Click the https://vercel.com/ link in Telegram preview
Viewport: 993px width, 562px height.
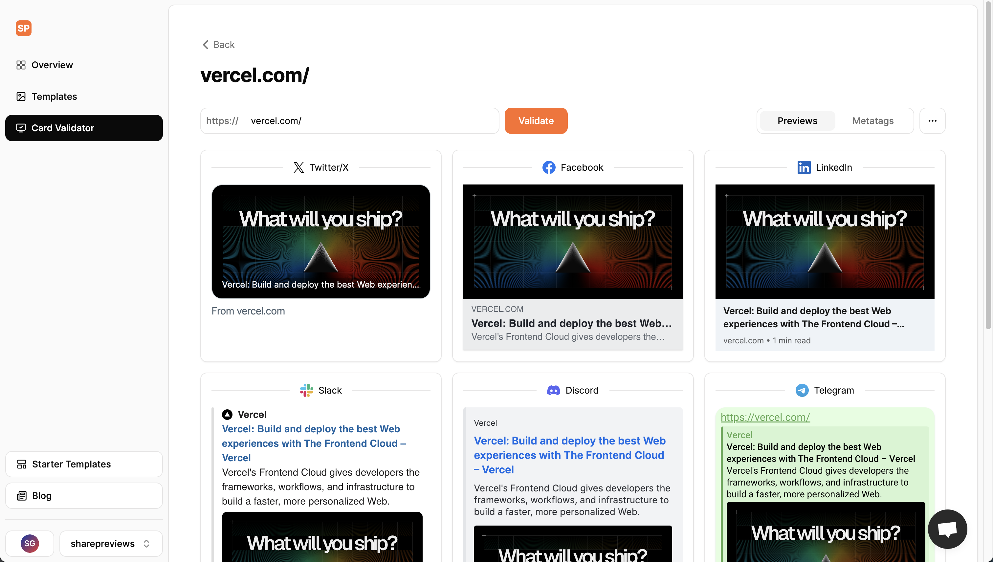coord(765,417)
